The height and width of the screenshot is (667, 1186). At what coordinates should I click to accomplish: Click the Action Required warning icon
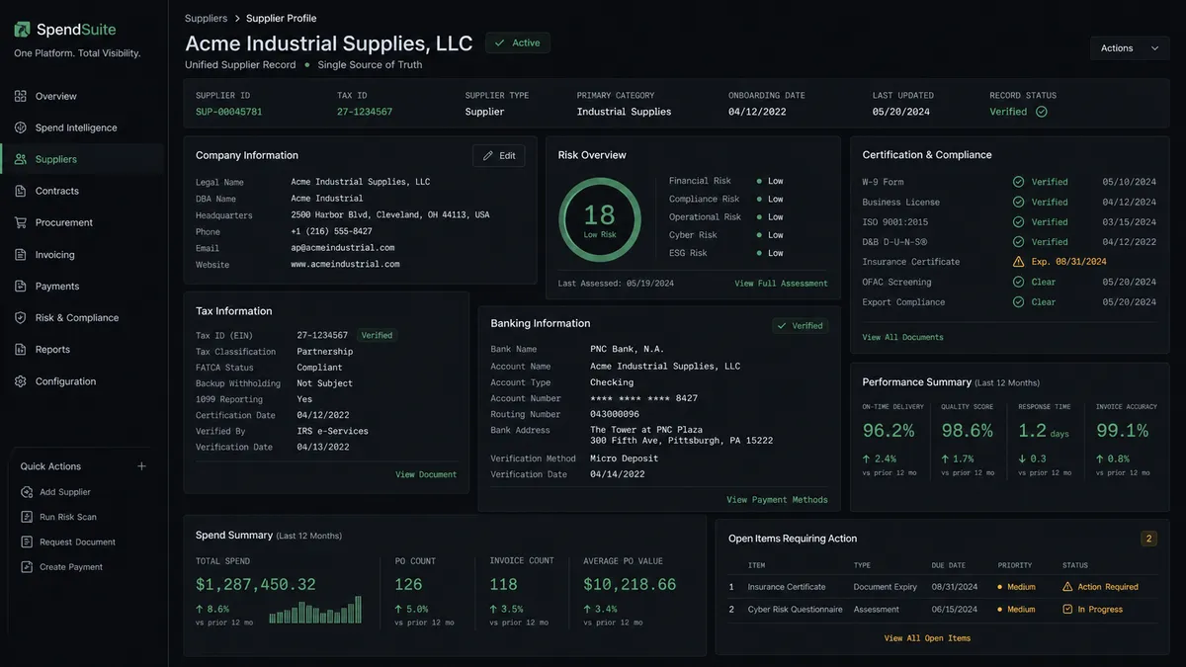click(1067, 587)
